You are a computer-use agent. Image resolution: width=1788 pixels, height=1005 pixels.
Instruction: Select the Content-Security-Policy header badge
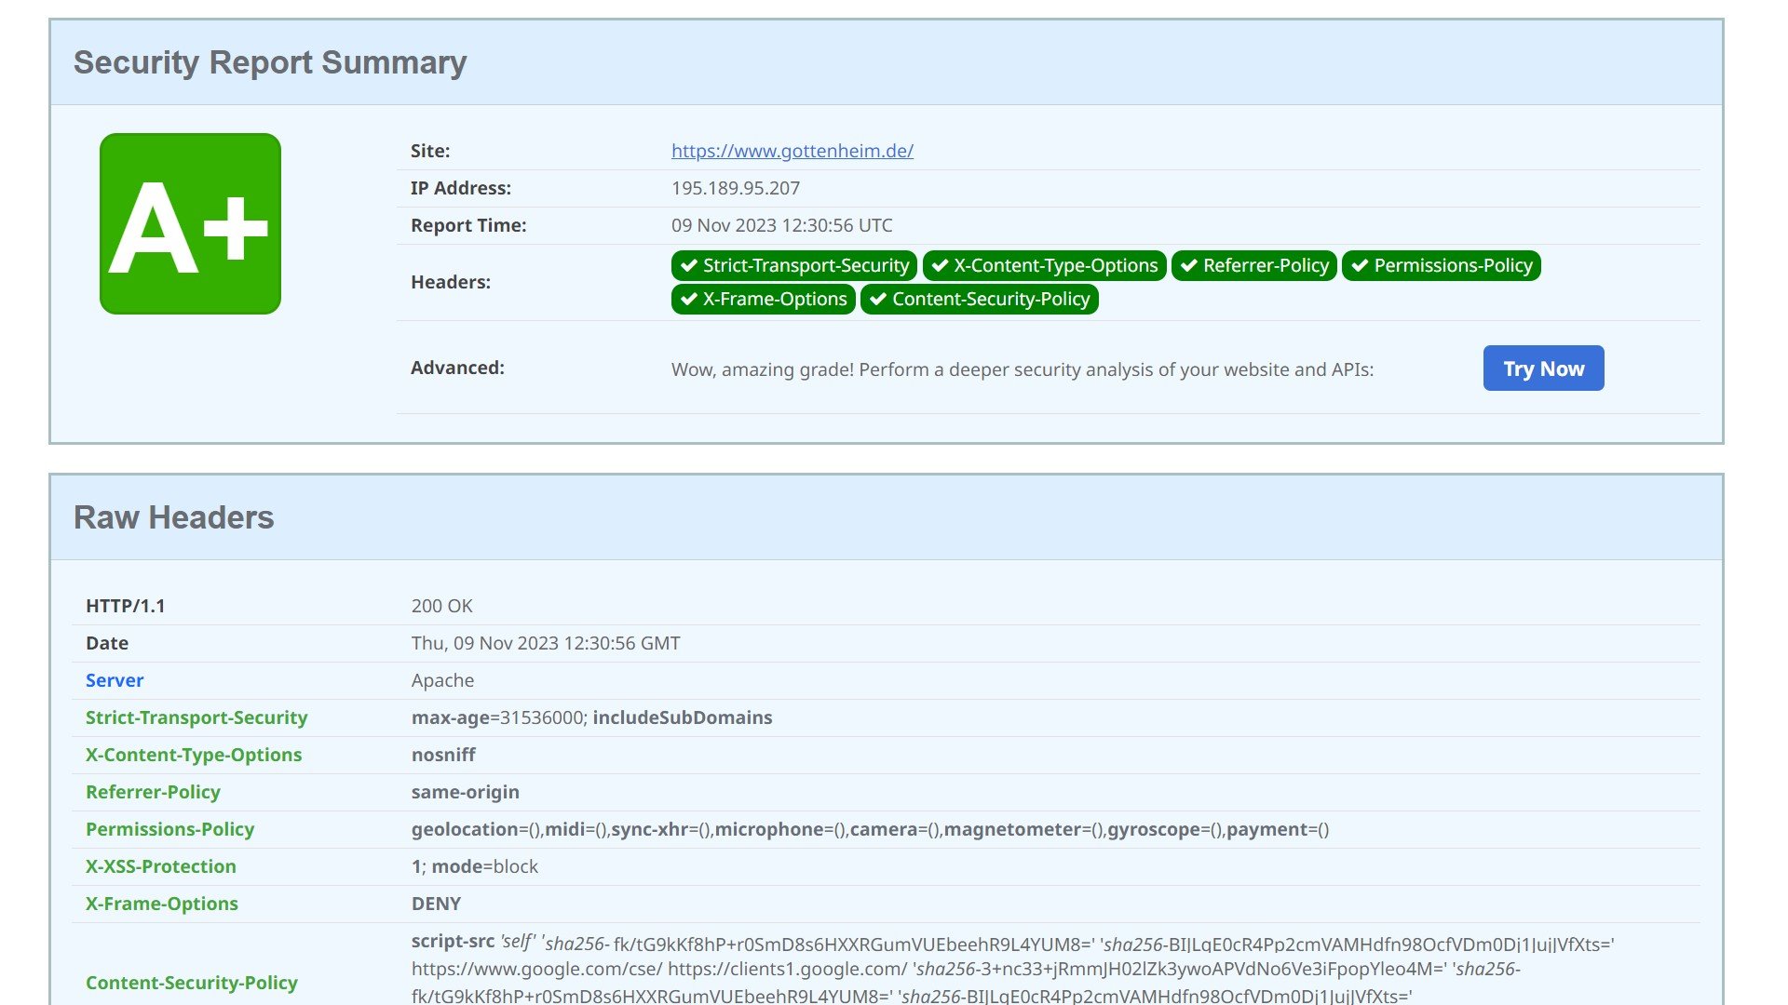[979, 300]
